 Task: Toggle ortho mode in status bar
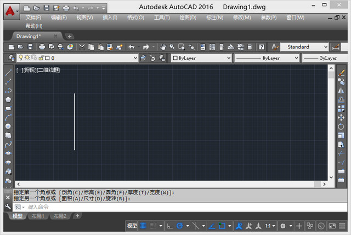point(170,226)
